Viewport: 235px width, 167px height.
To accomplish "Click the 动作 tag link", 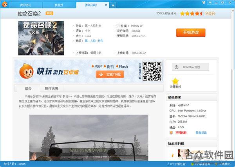I will pos(100,41).
